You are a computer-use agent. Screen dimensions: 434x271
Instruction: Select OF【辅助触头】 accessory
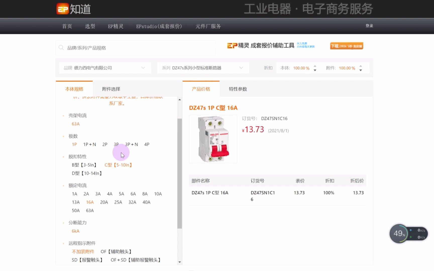(116, 251)
